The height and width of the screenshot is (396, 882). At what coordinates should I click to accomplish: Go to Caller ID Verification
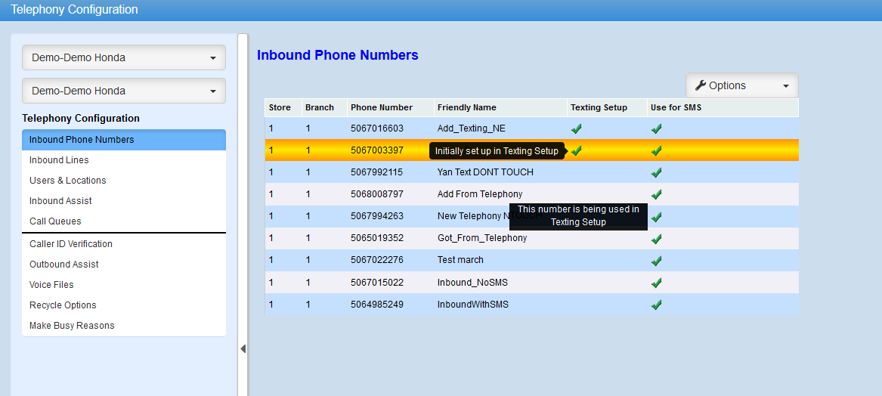coord(71,244)
